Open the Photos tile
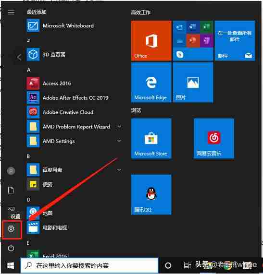The height and width of the screenshot is (274, 263). [193, 83]
